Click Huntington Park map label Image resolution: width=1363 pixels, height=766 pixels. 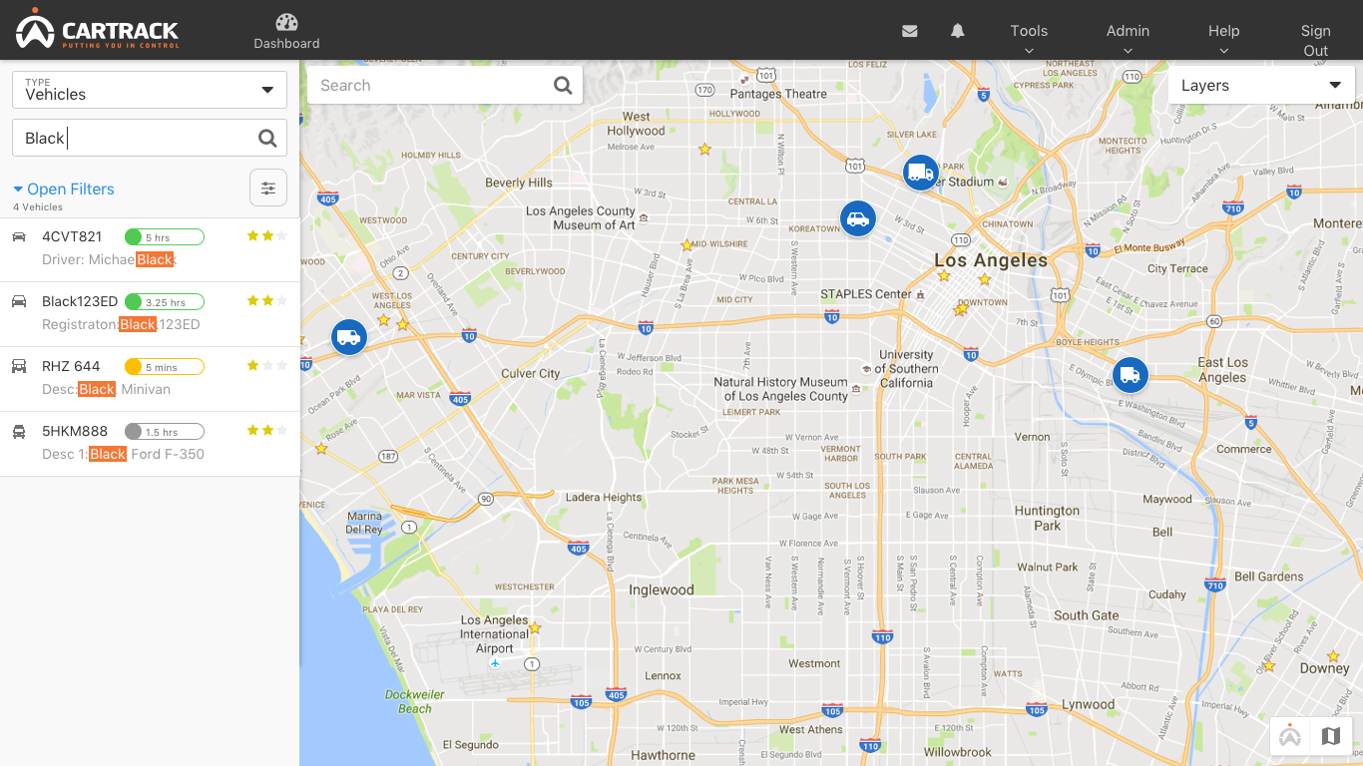[1047, 518]
